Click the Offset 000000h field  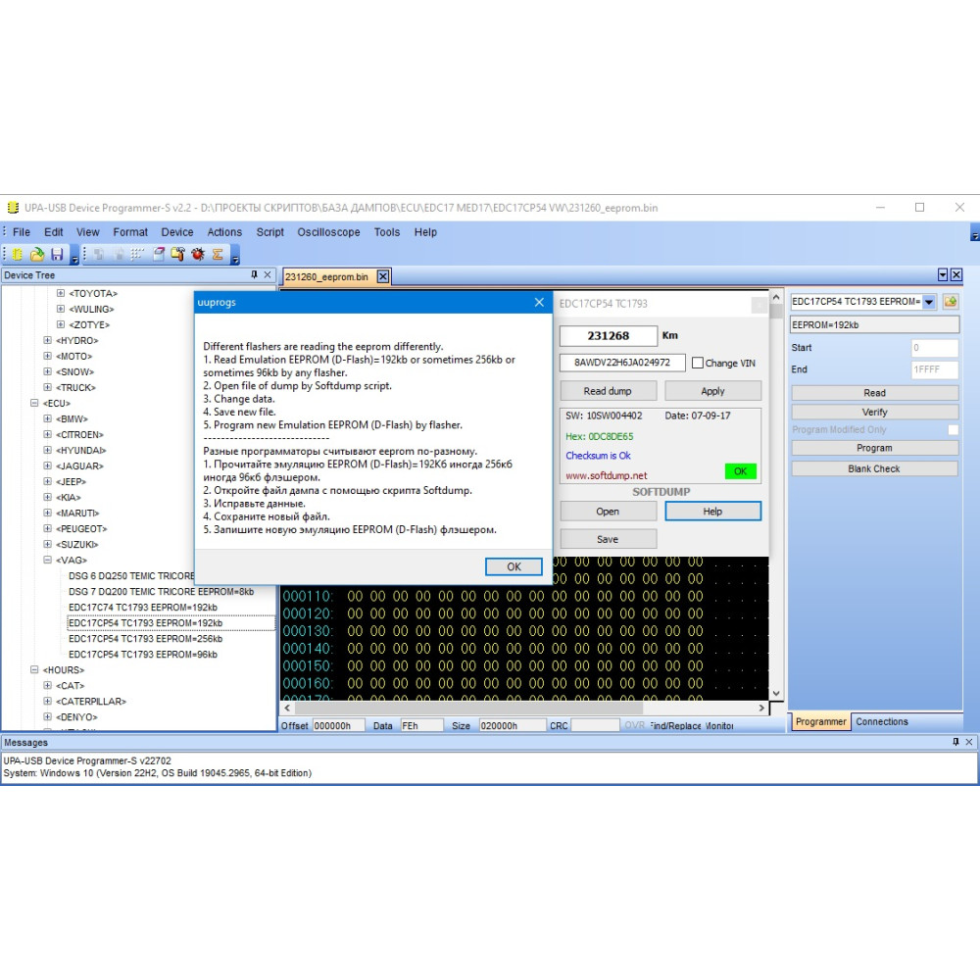tap(338, 725)
